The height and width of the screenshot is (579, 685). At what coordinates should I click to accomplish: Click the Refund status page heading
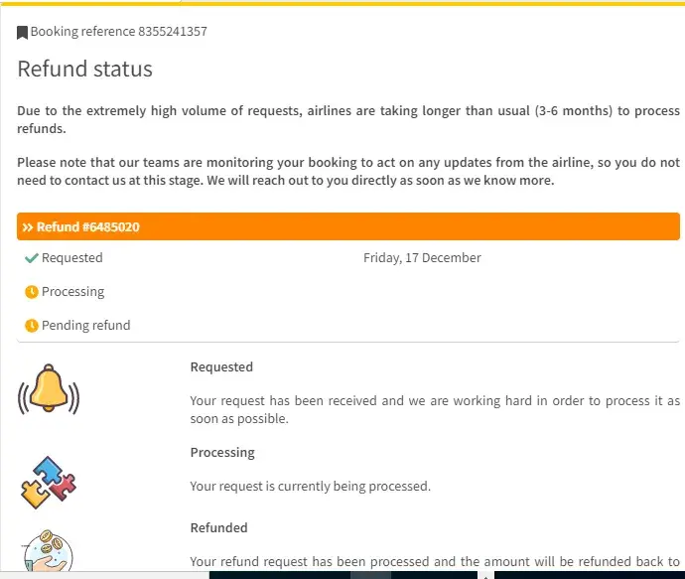click(x=85, y=70)
